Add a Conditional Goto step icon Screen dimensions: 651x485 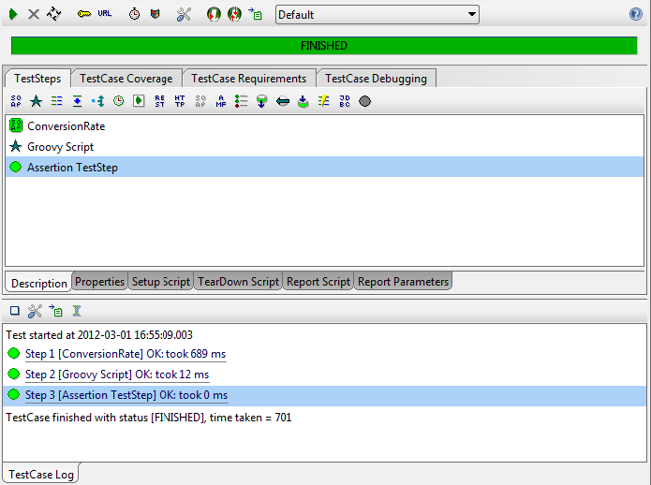(98, 101)
